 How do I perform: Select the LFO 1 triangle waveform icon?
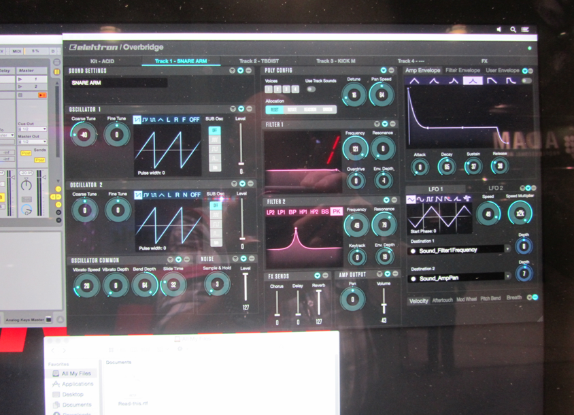pos(410,199)
